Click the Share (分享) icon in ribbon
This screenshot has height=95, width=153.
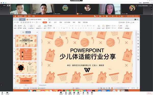[x=132, y=23]
